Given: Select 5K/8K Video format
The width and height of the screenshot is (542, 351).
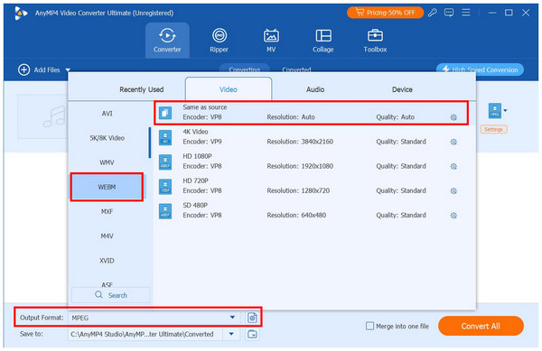Looking at the screenshot, I should point(107,138).
